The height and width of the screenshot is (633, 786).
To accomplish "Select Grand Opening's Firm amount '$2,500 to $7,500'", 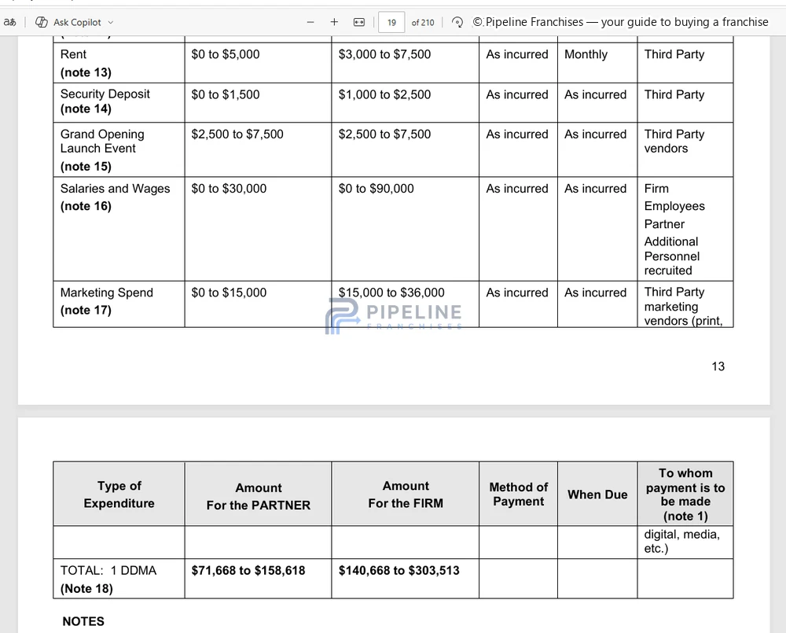I will tap(384, 134).
